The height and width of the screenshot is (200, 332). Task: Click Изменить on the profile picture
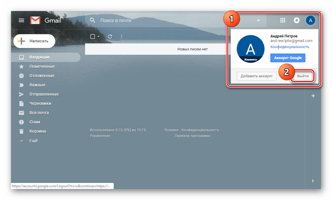[x=250, y=60]
